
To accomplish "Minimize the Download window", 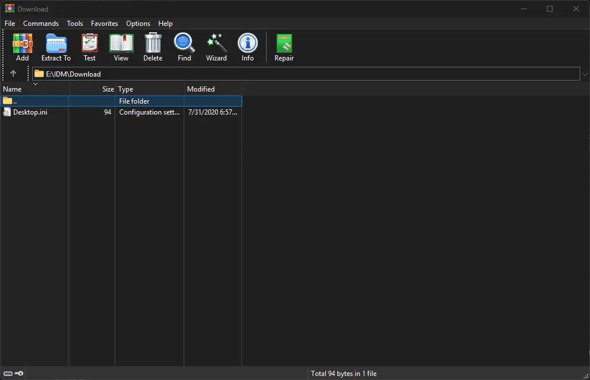I will [523, 9].
